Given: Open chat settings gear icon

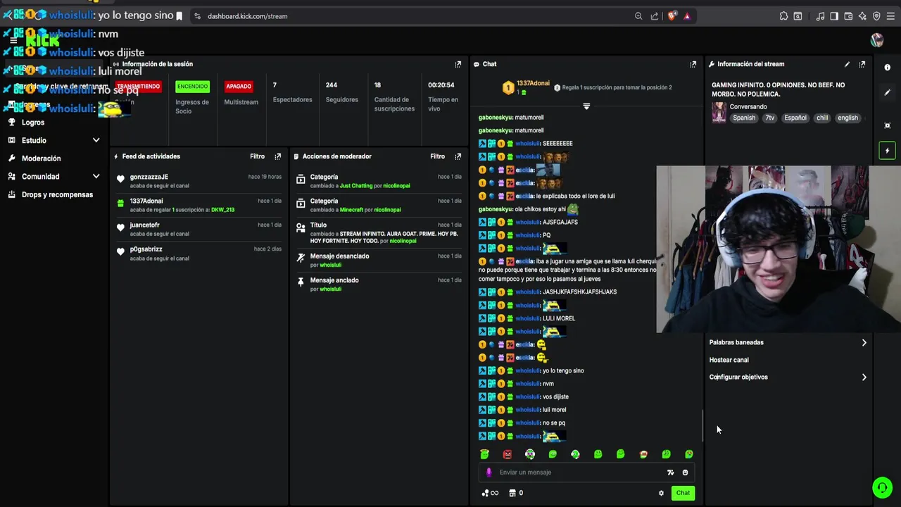Looking at the screenshot, I should point(661,493).
